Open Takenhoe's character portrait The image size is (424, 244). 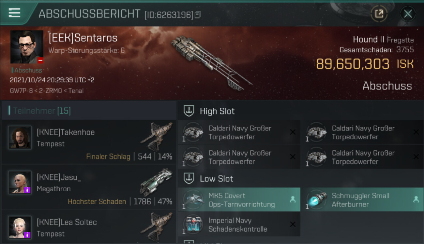click(20, 138)
